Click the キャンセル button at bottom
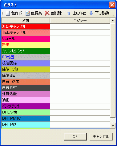 click(101, 136)
